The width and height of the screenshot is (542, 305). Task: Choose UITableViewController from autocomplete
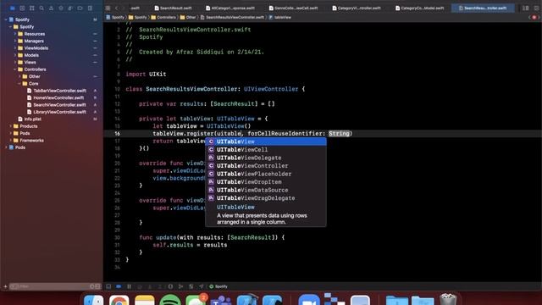265,166
